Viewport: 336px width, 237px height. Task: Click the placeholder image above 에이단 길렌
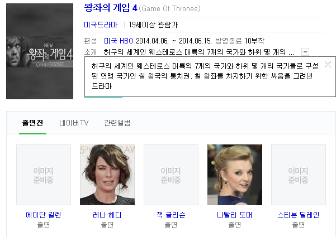pos(44,175)
